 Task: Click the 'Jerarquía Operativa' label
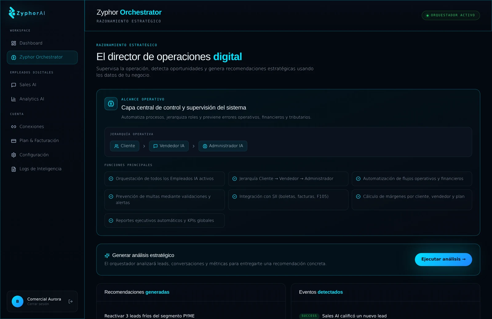[x=132, y=134]
